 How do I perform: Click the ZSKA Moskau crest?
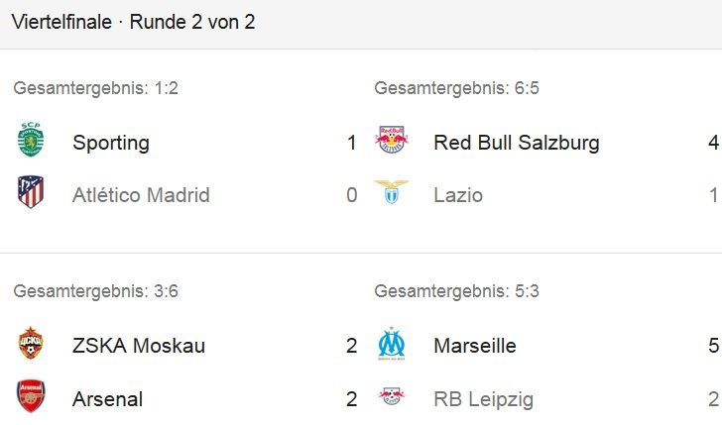31,343
